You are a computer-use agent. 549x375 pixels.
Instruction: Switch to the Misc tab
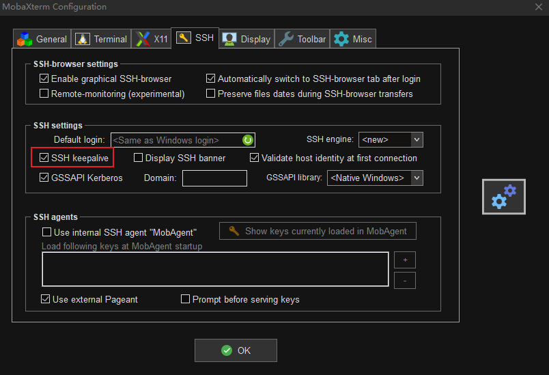point(353,39)
